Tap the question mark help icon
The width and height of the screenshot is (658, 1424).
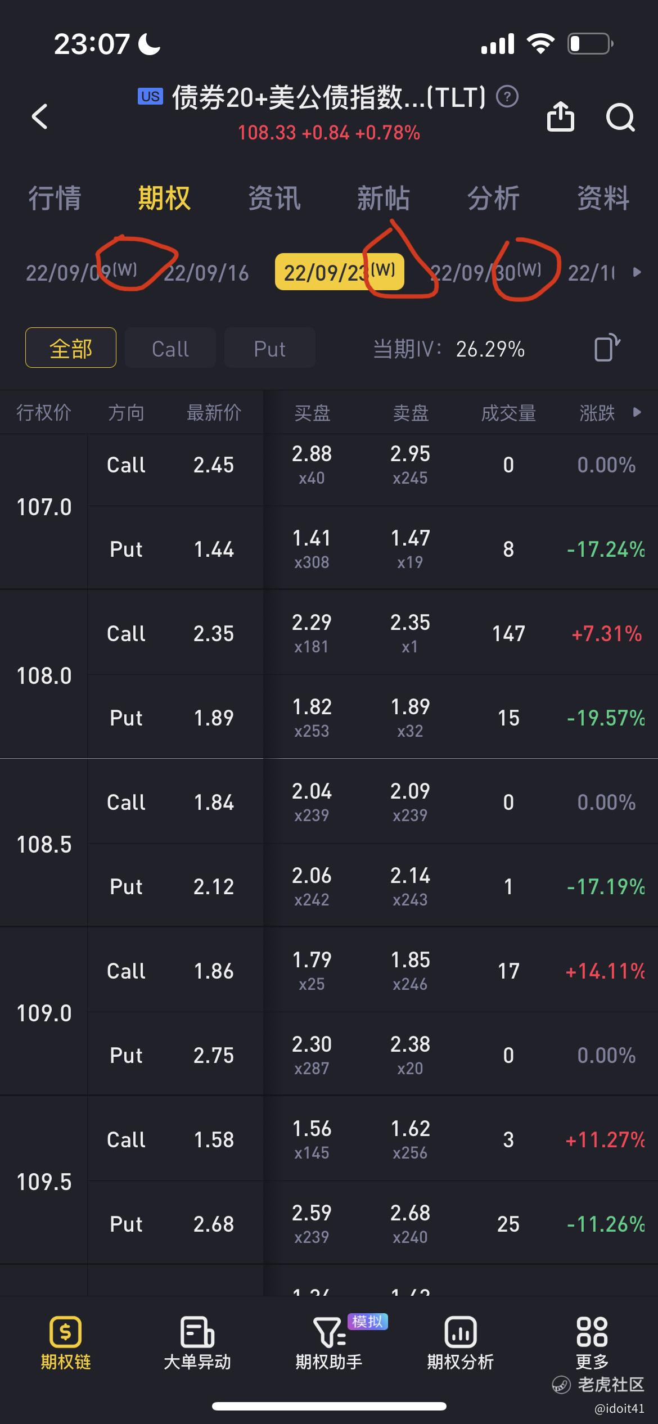click(507, 97)
